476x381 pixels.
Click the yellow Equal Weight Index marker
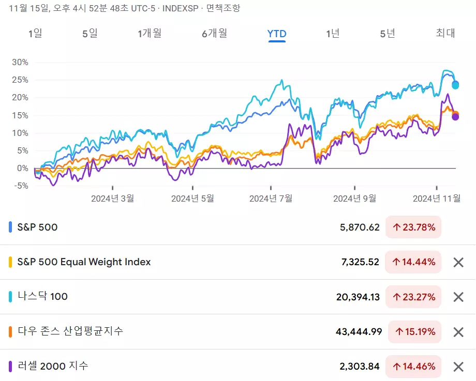point(10,262)
